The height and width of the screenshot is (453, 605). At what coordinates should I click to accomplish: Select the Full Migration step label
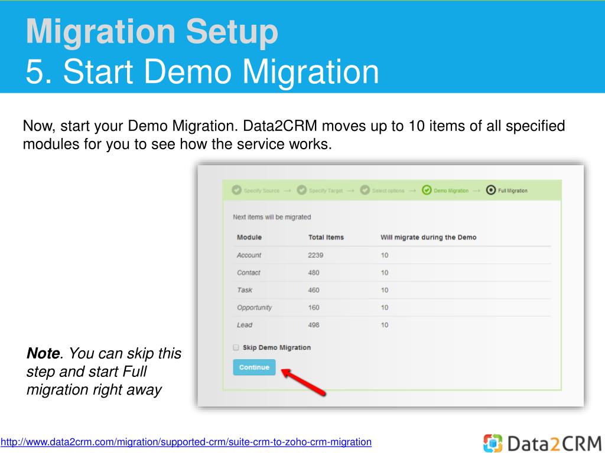[513, 191]
